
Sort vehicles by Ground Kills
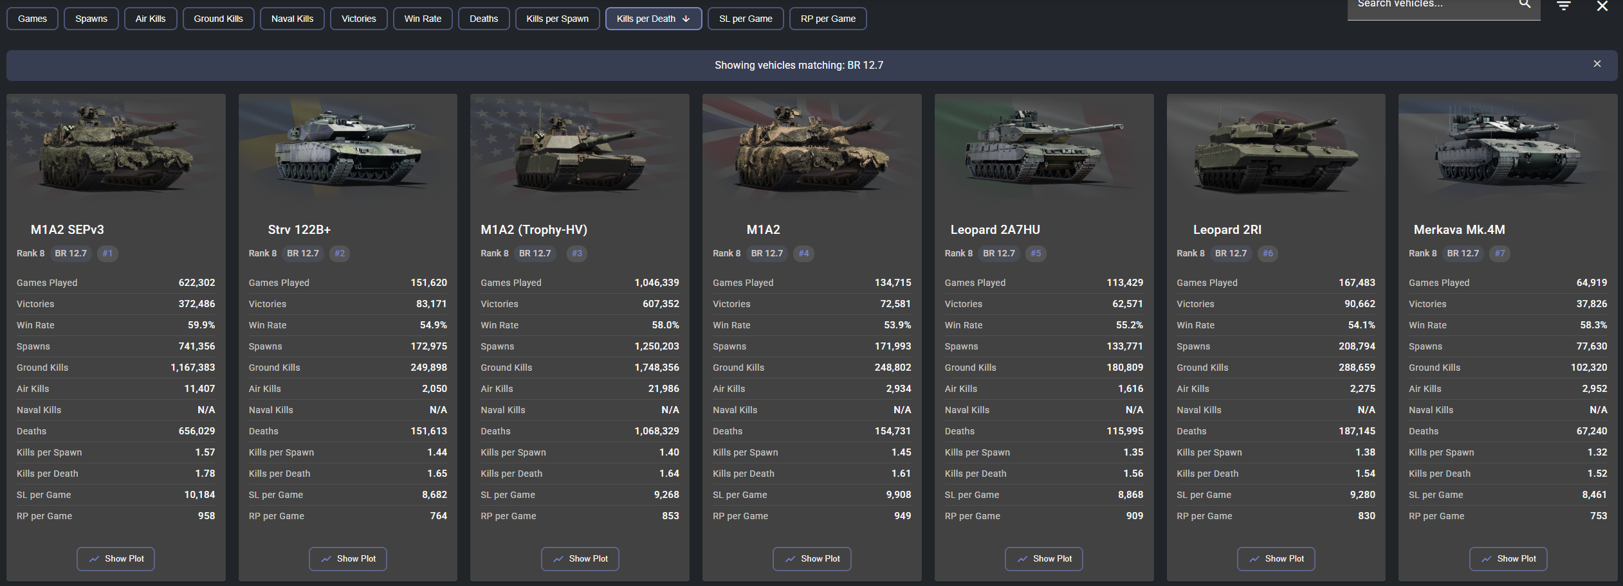pos(219,19)
